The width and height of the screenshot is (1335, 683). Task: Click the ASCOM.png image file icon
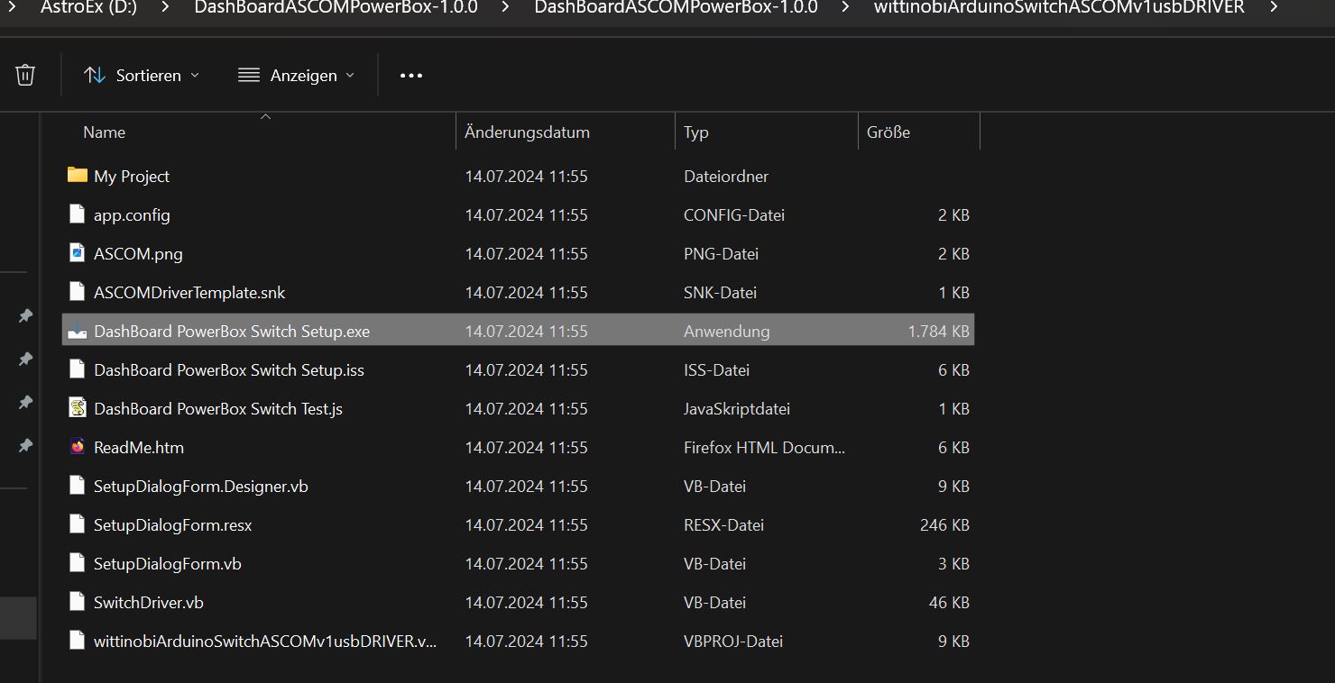[78, 253]
